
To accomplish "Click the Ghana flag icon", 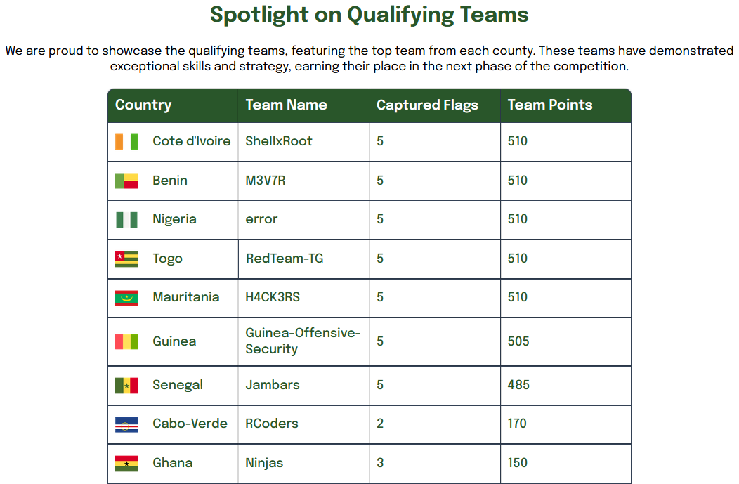I will tap(126, 463).
